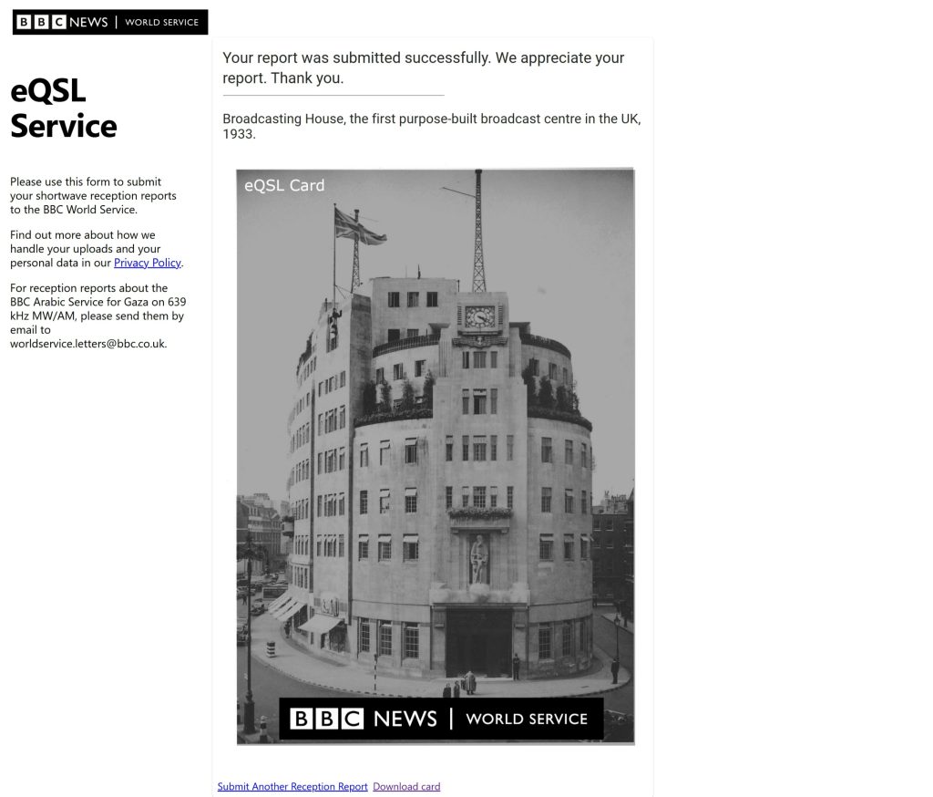Click the Broadcasting House 1933 caption text
Screen dimensions: 933x797
coord(431,126)
